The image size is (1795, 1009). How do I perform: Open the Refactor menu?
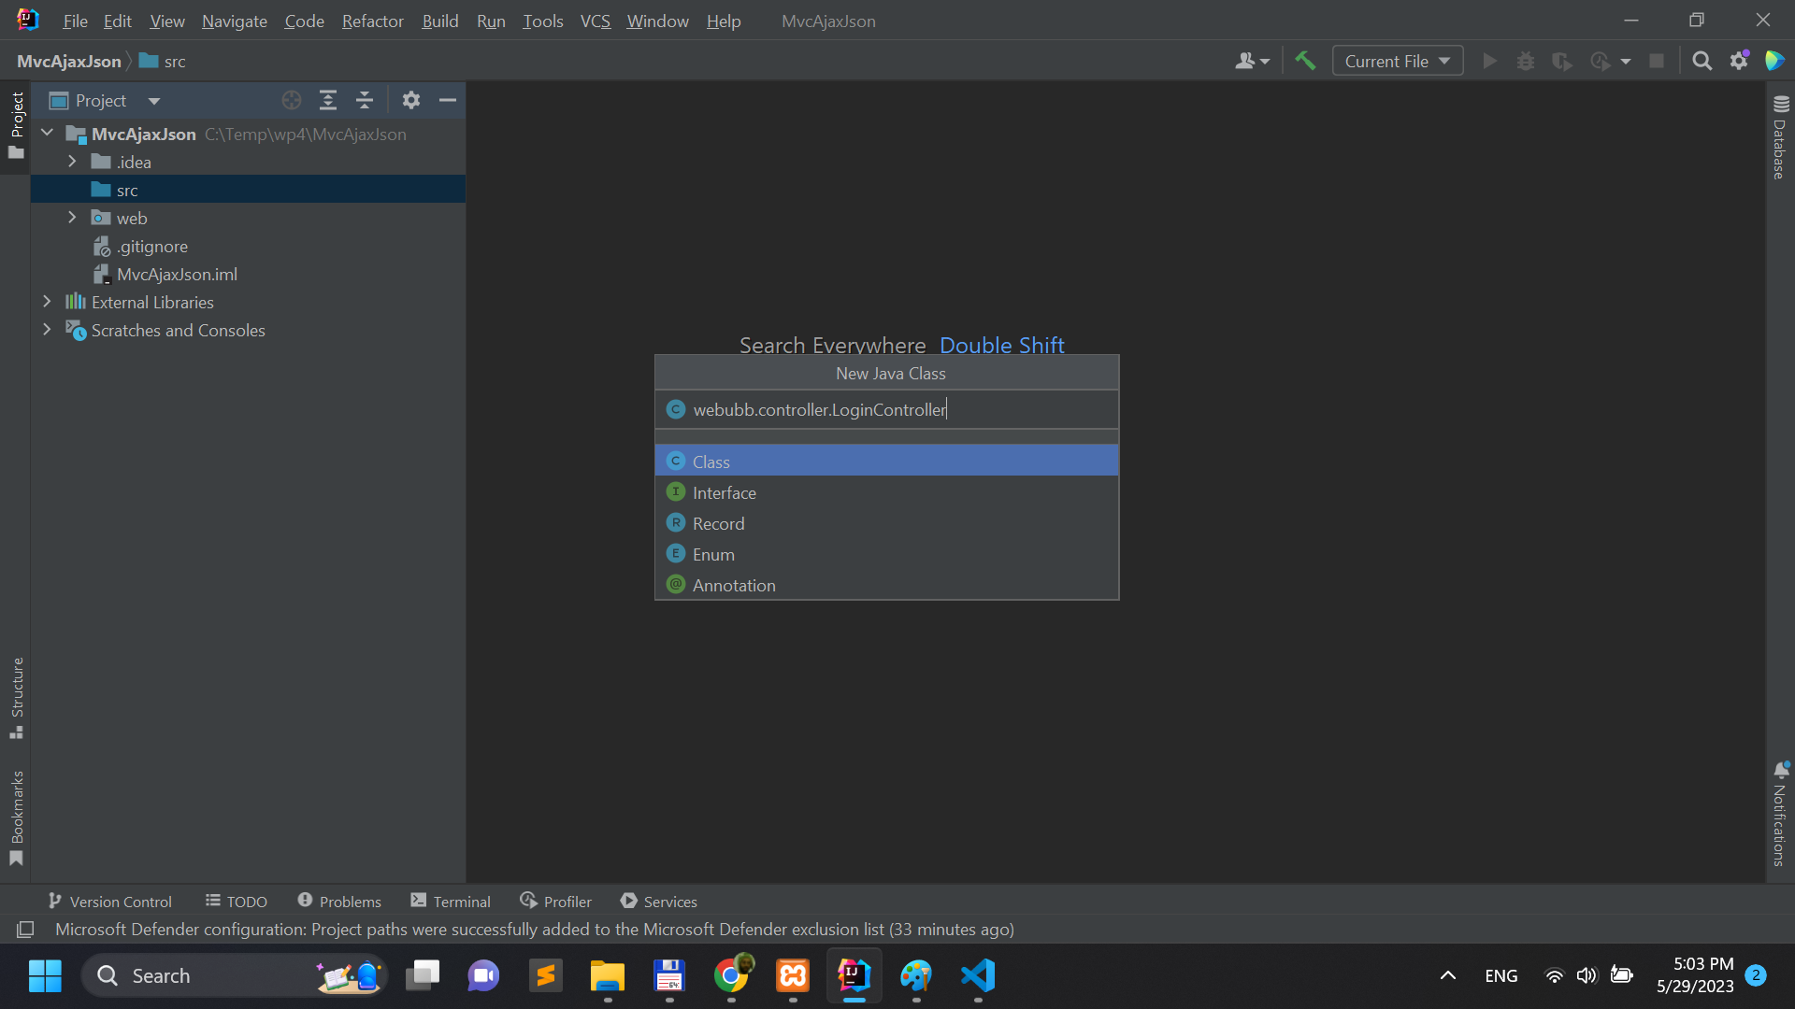[x=372, y=21]
